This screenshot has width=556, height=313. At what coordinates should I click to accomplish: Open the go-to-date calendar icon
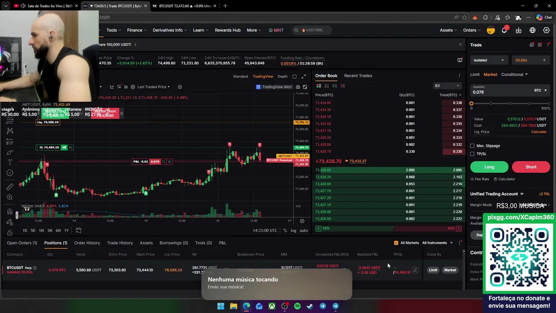(x=78, y=230)
